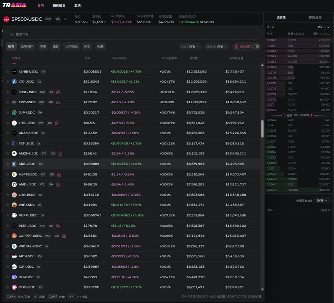Click the 7,658.8 ask price in order book
This screenshot has width=334, height=303.
[271, 40]
